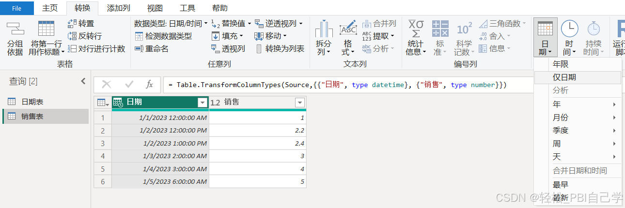625x208 pixels.
Task: Click the 填充 fill icon
Action: click(216, 36)
